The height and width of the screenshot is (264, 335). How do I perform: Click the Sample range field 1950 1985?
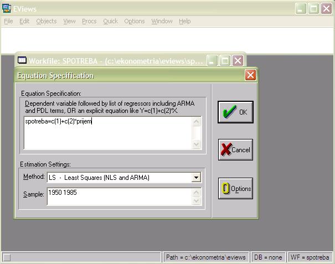coord(118,196)
